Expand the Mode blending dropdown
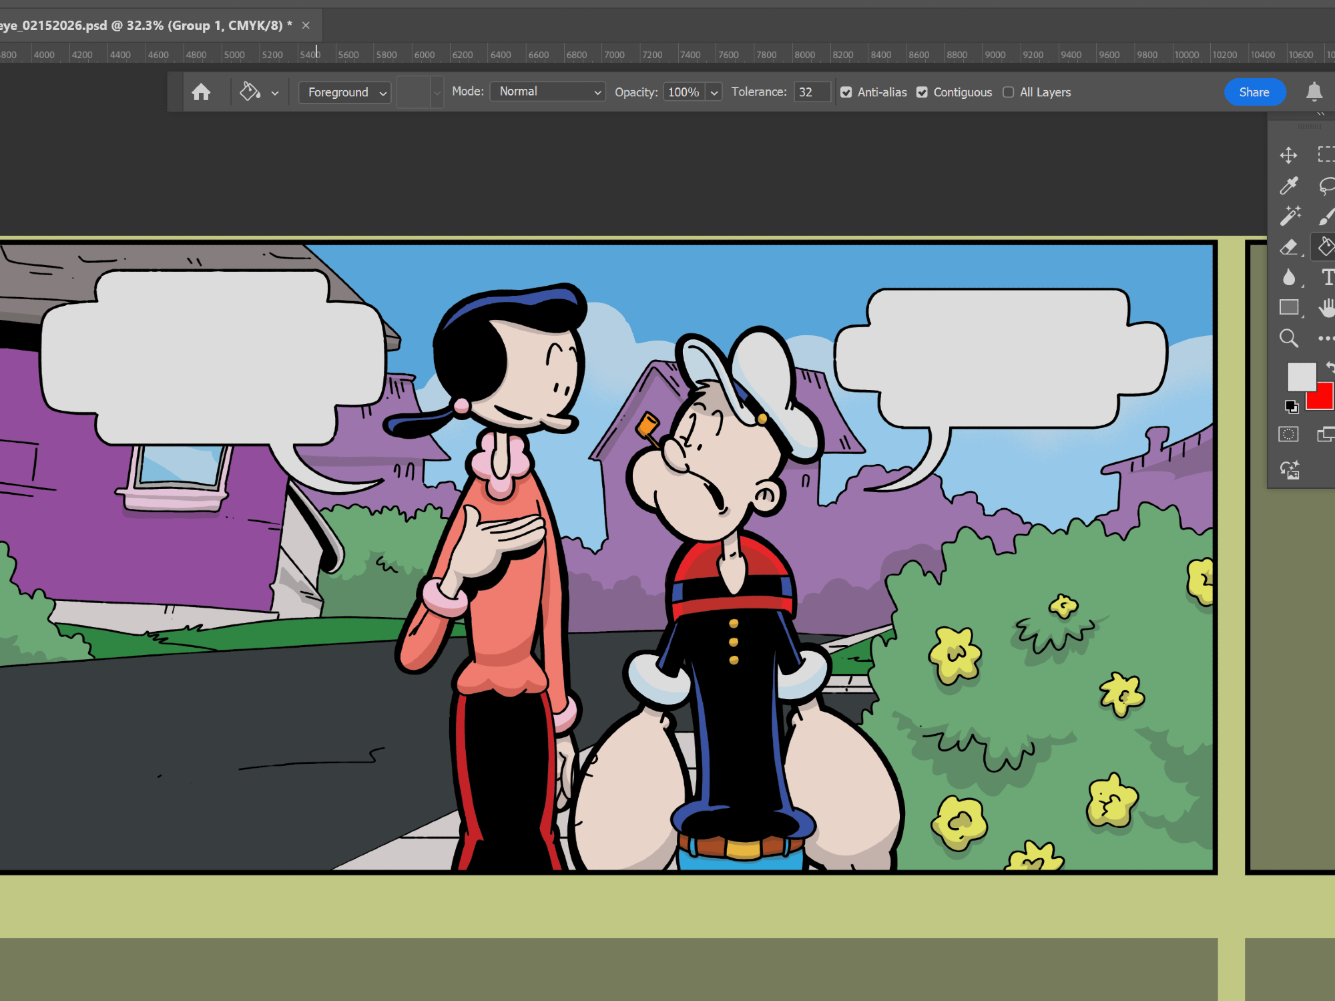 click(x=547, y=91)
